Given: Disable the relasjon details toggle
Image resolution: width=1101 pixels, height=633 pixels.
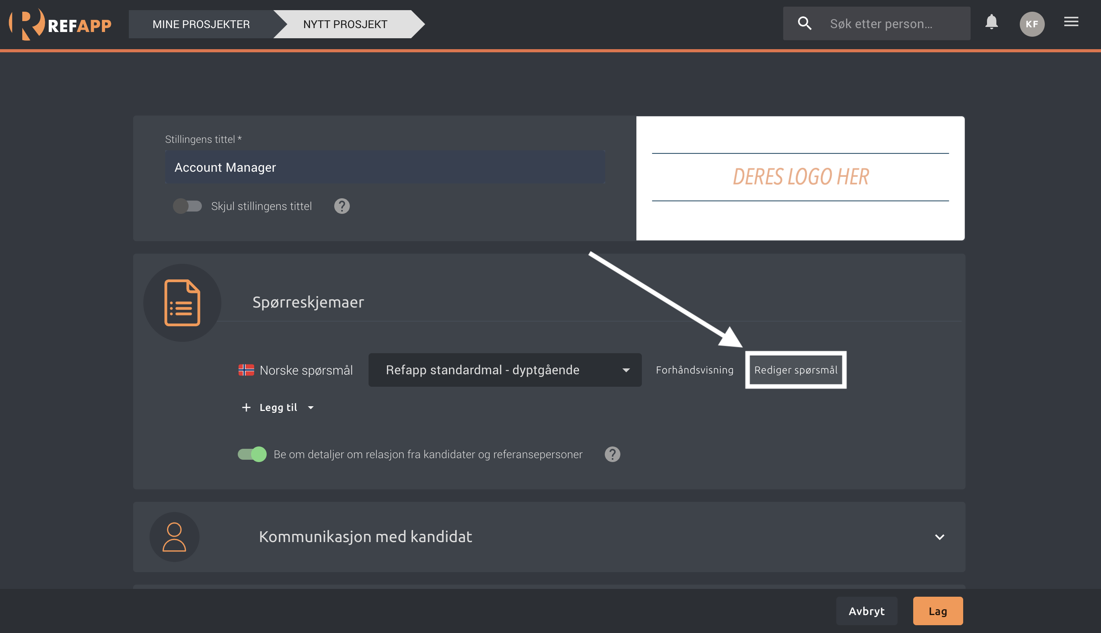Looking at the screenshot, I should 252,454.
